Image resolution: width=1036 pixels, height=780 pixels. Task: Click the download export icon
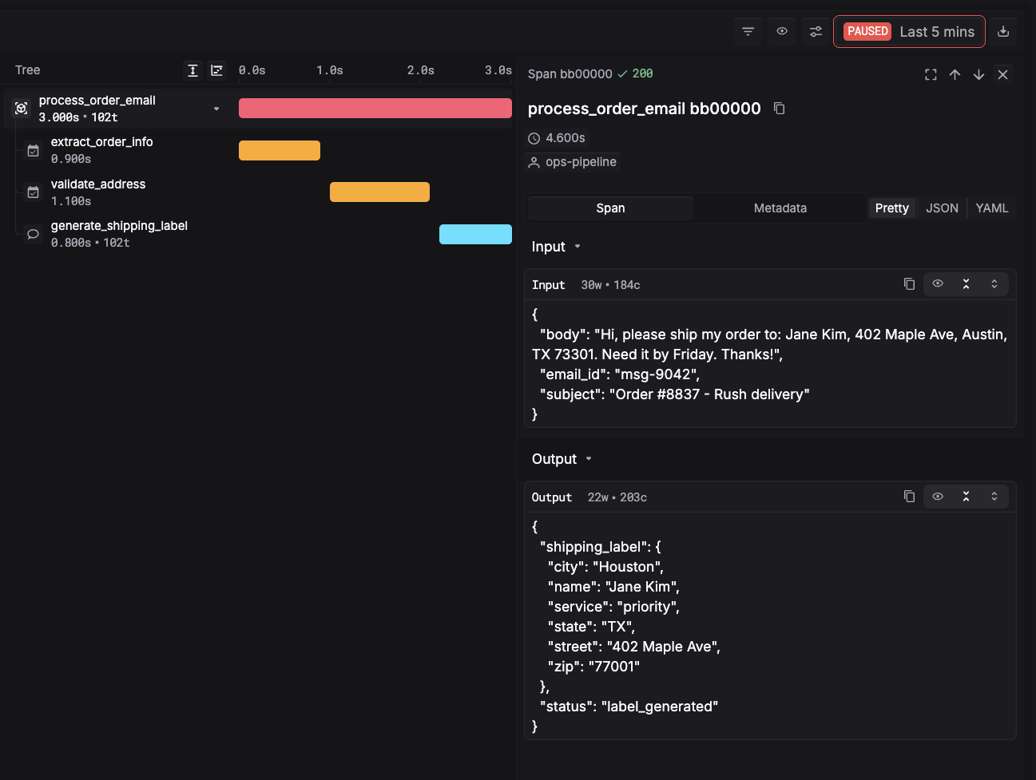tap(1003, 32)
